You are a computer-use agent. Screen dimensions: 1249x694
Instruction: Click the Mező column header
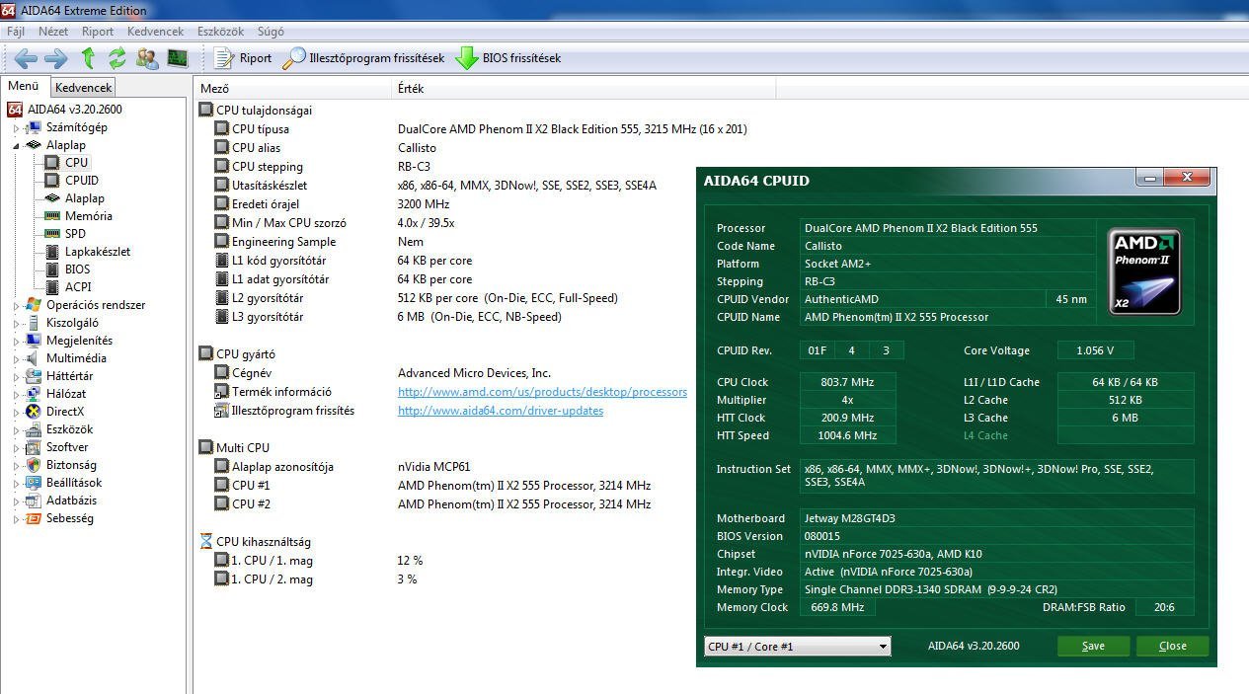(x=292, y=88)
